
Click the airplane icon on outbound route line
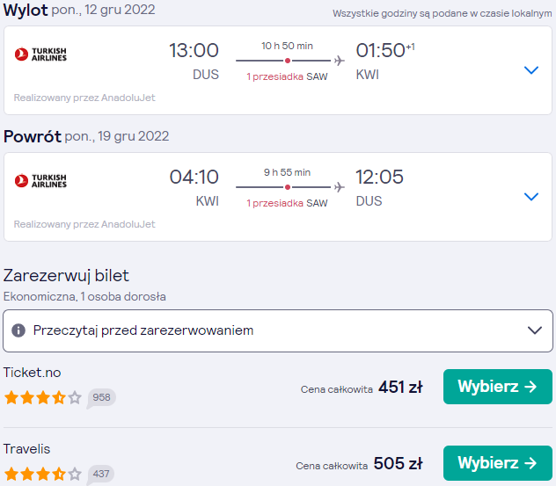(x=340, y=61)
